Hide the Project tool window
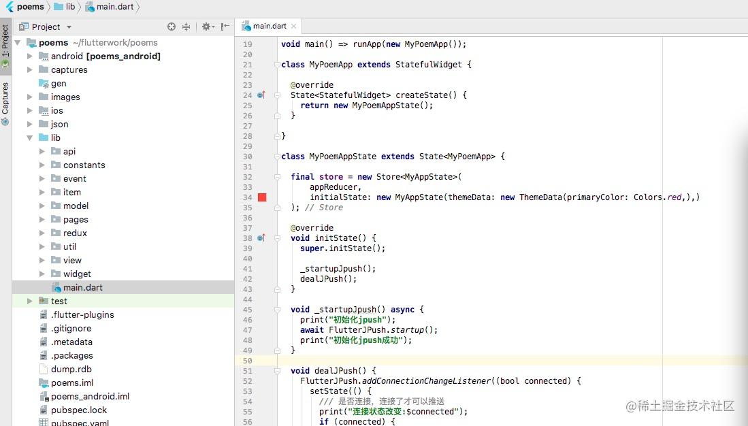748x426 pixels. pos(225,27)
